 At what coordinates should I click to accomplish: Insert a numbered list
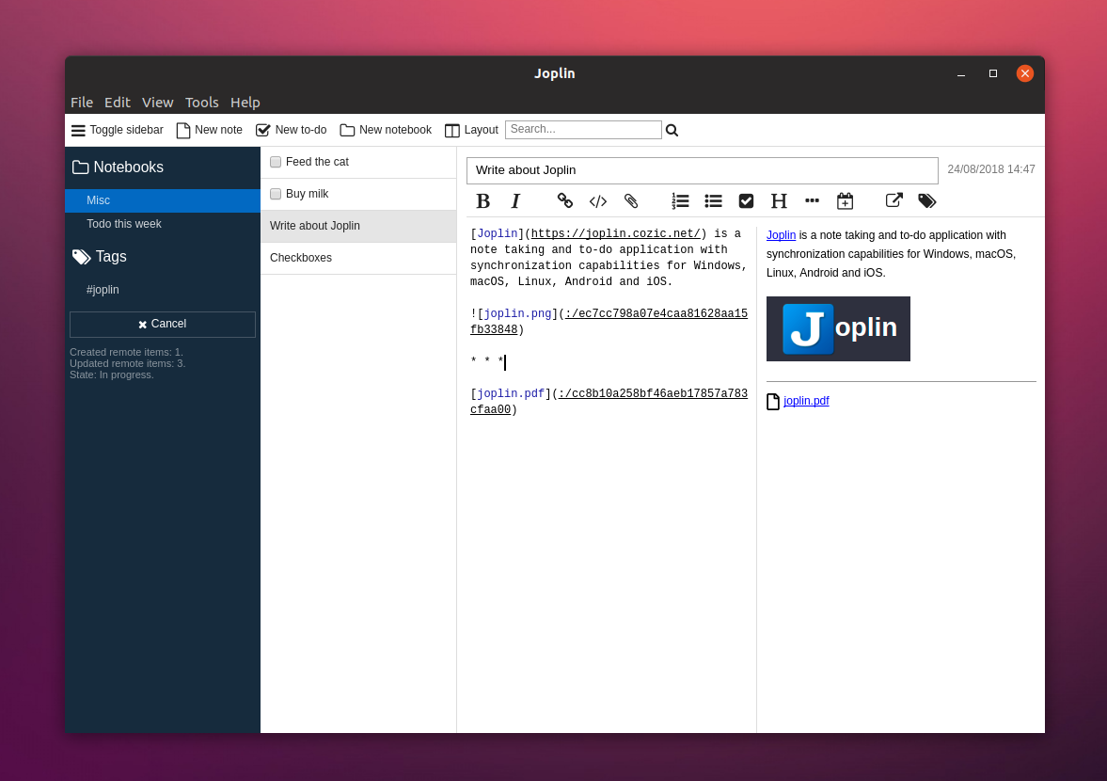[x=680, y=200]
